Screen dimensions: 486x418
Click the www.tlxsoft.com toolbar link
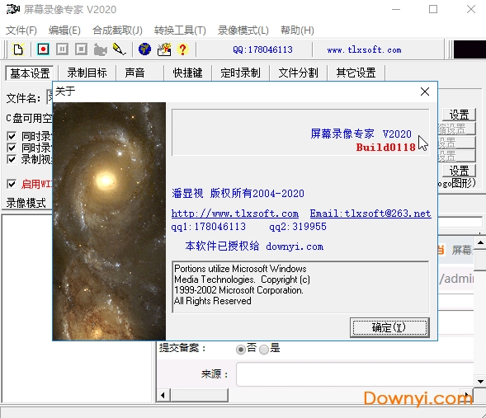pyautogui.click(x=364, y=49)
